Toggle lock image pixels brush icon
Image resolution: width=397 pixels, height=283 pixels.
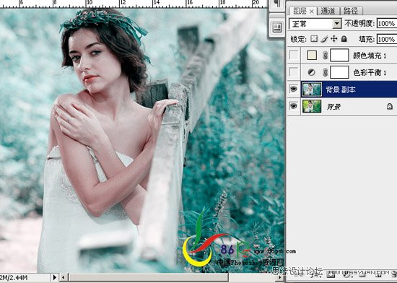click(x=324, y=39)
